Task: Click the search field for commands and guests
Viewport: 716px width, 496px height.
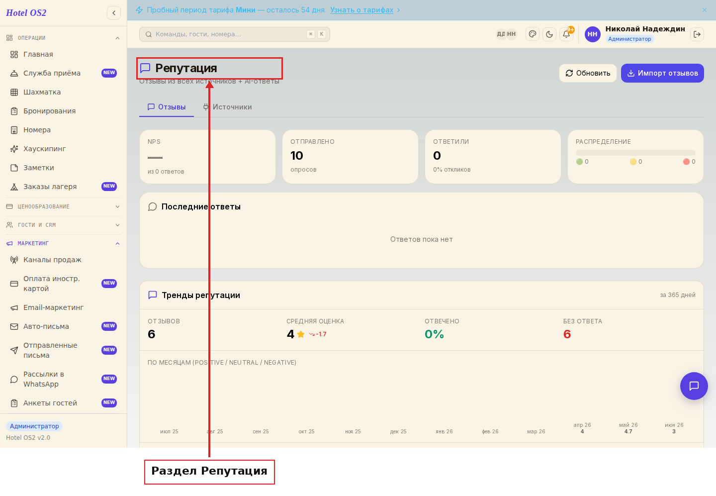Action: 235,34
